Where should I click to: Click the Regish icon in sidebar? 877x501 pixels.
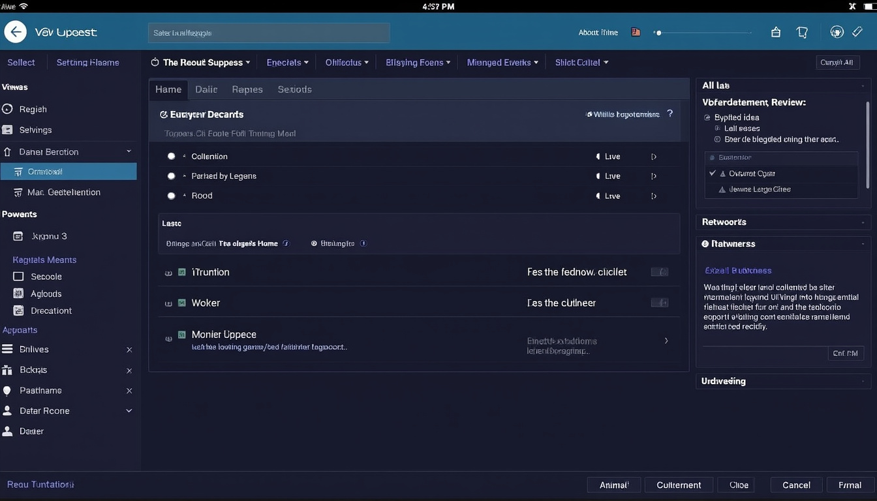(8, 110)
